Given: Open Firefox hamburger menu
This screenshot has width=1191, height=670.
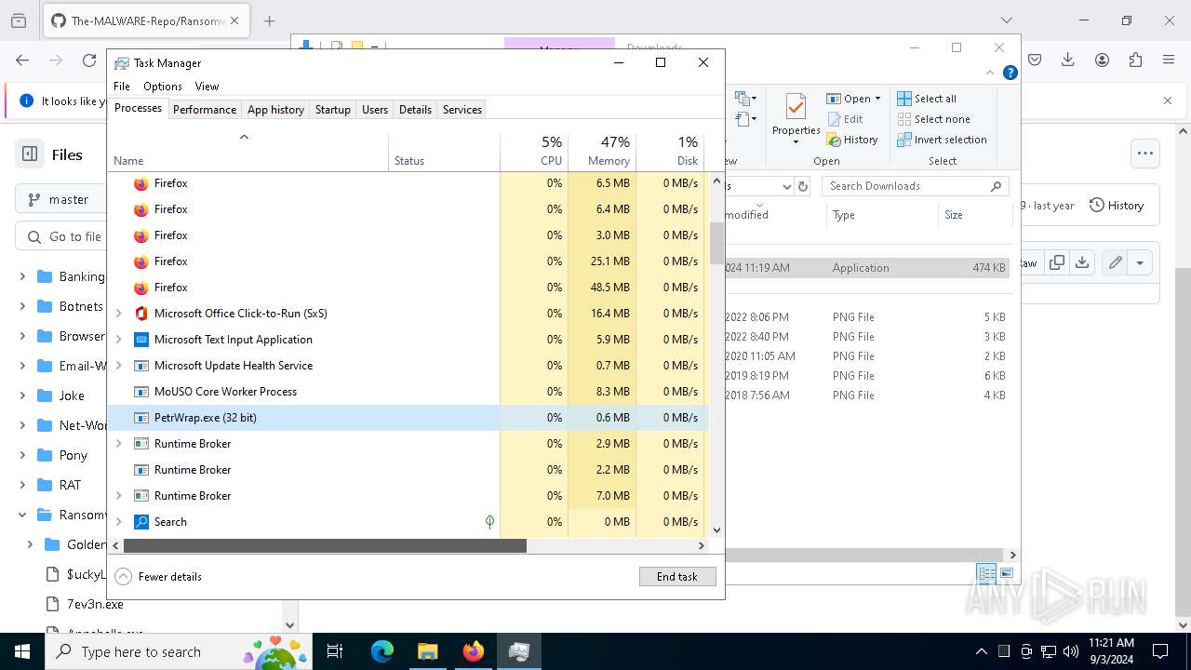Looking at the screenshot, I should (x=1169, y=60).
